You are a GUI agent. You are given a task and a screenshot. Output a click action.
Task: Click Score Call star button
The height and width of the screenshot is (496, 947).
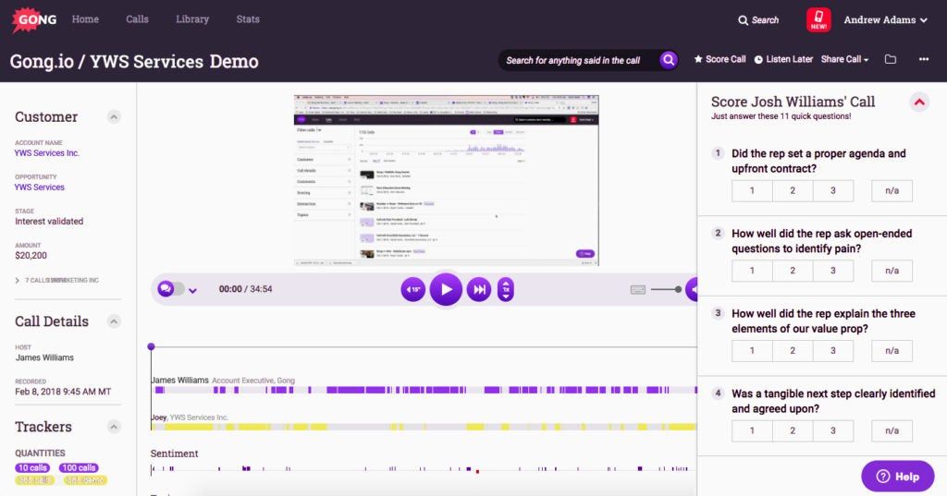tap(719, 59)
